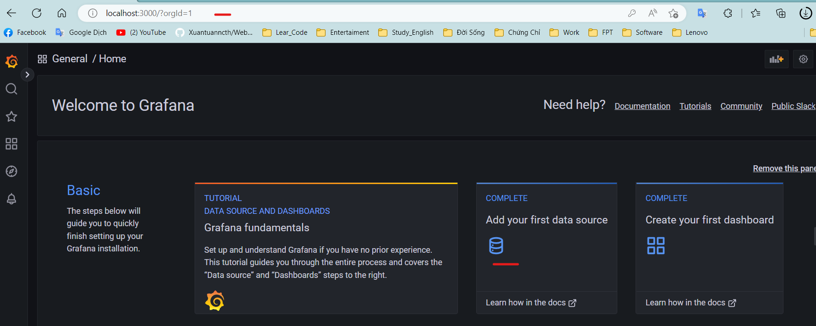Screen dimensions: 816x326
Task: Open Starred dashboards star icon in sidebar
Action: click(11, 116)
